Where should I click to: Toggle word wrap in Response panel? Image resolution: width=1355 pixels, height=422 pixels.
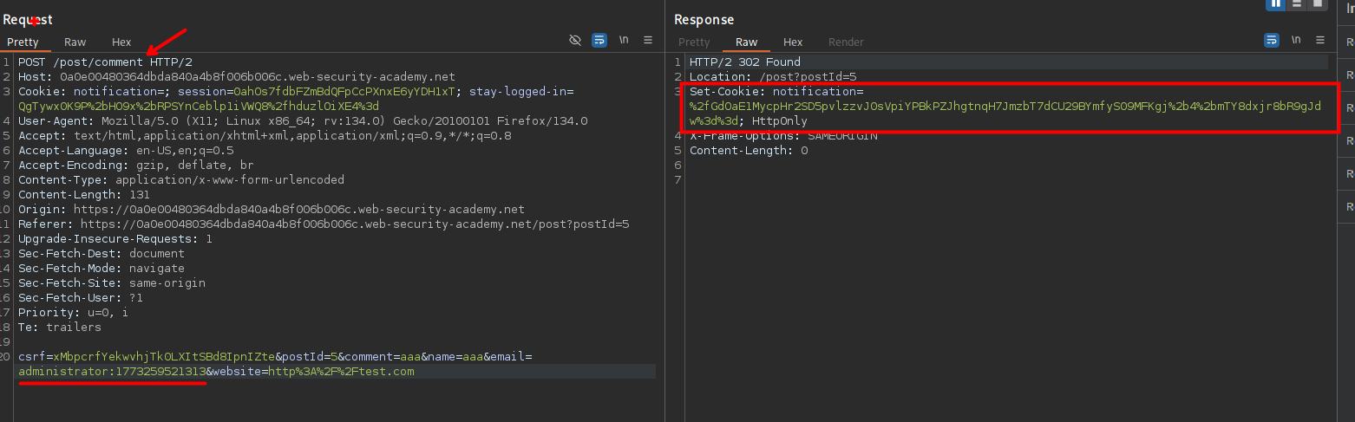coord(1272,40)
